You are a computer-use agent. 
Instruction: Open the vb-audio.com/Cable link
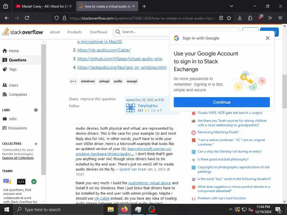pyautogui.click(x=104, y=50)
